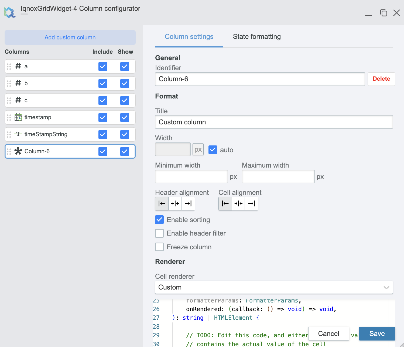Center the cell alignment
404x347 pixels.
pos(238,203)
